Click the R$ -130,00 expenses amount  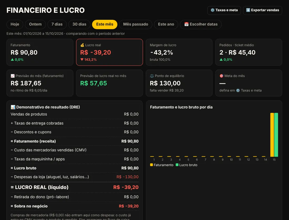coord(127,177)
